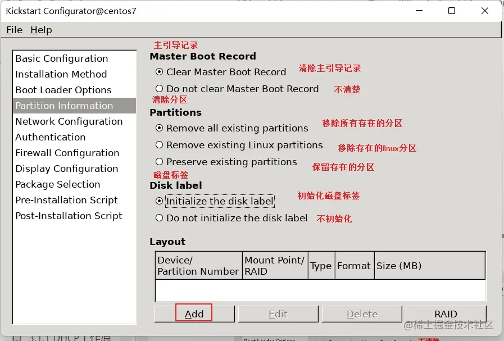
Task: Choose Do not clear Master Boot Record
Action: tap(237, 89)
